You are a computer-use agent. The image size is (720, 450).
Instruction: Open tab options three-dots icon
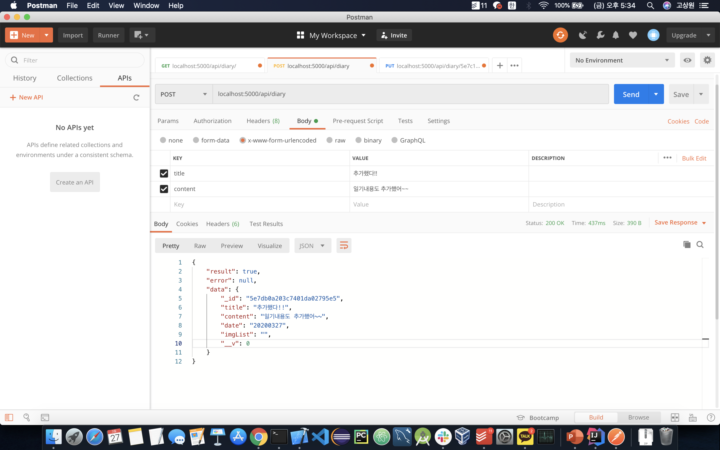pos(514,65)
